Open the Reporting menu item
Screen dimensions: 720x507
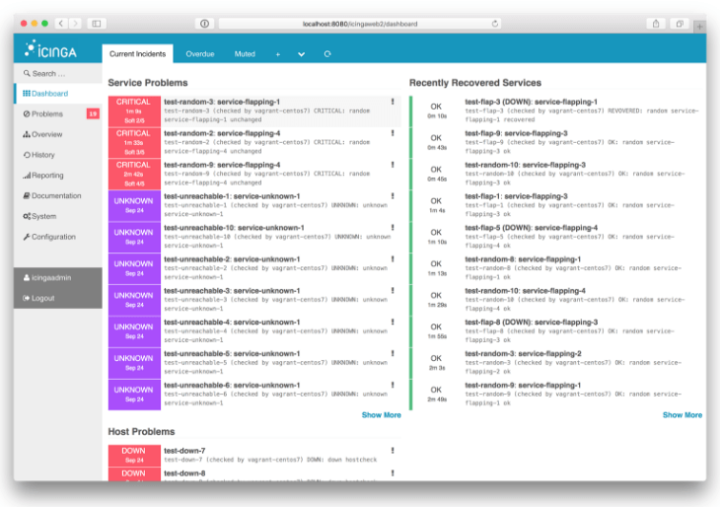coord(46,176)
